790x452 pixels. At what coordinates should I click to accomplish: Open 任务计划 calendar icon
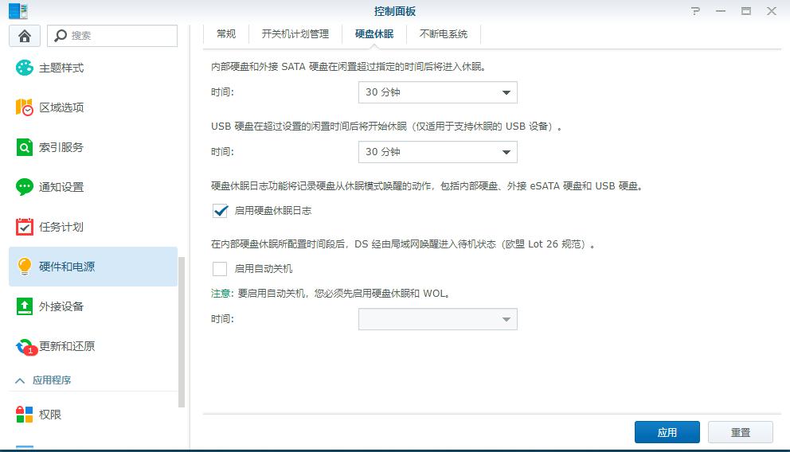click(x=24, y=227)
